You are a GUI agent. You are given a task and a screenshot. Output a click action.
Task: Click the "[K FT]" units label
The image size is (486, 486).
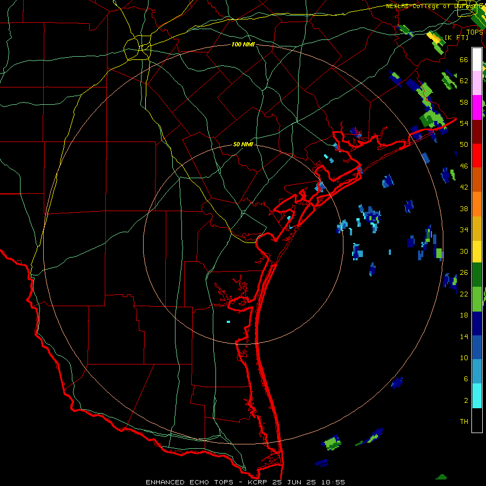coord(456,37)
